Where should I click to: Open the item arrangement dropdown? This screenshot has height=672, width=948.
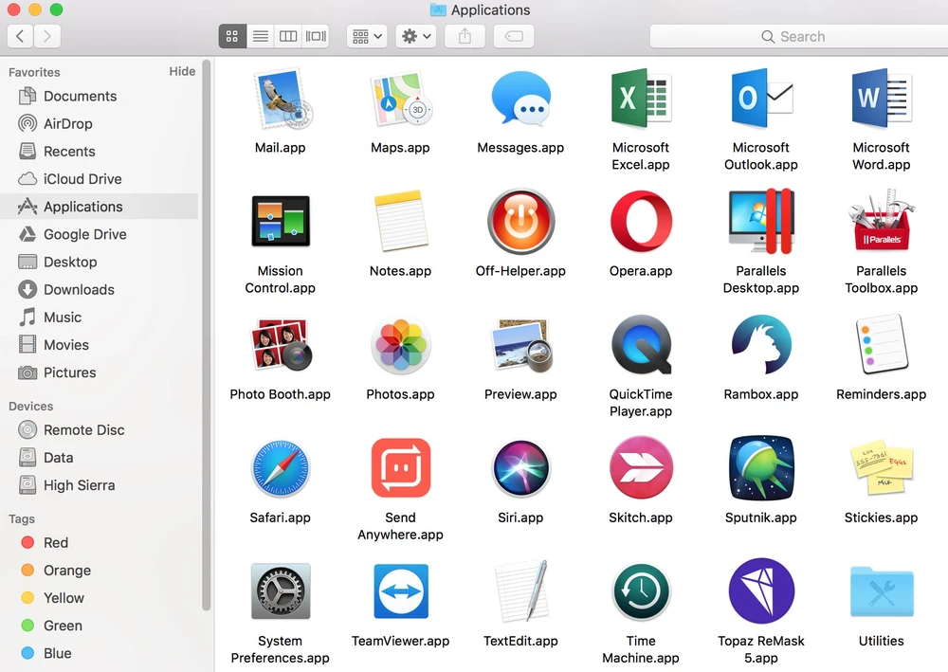[367, 37]
